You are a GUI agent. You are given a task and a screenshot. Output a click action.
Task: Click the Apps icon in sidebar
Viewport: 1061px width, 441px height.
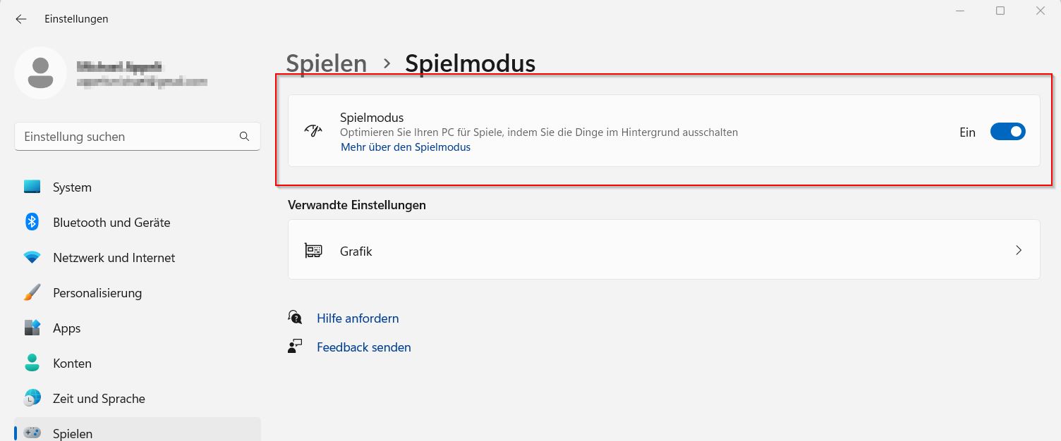click(x=32, y=328)
